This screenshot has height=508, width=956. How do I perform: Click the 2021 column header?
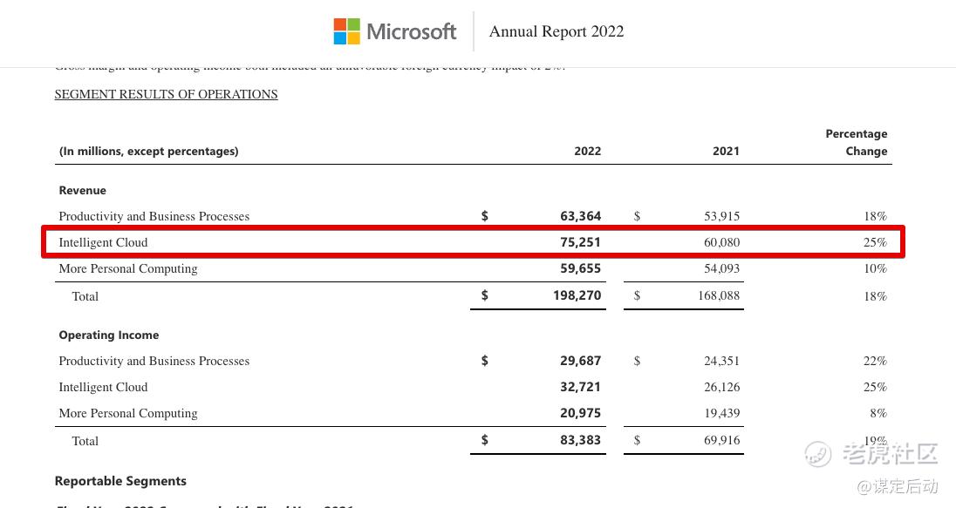tap(726, 151)
